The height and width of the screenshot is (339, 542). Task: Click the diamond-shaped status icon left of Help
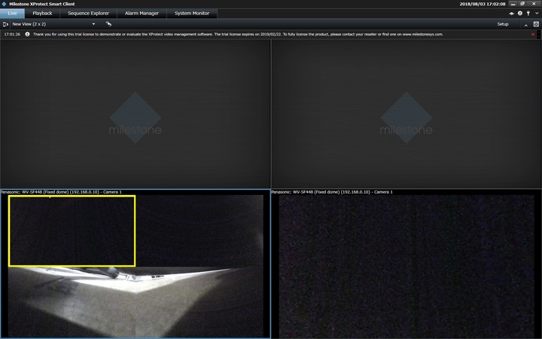pos(512,14)
